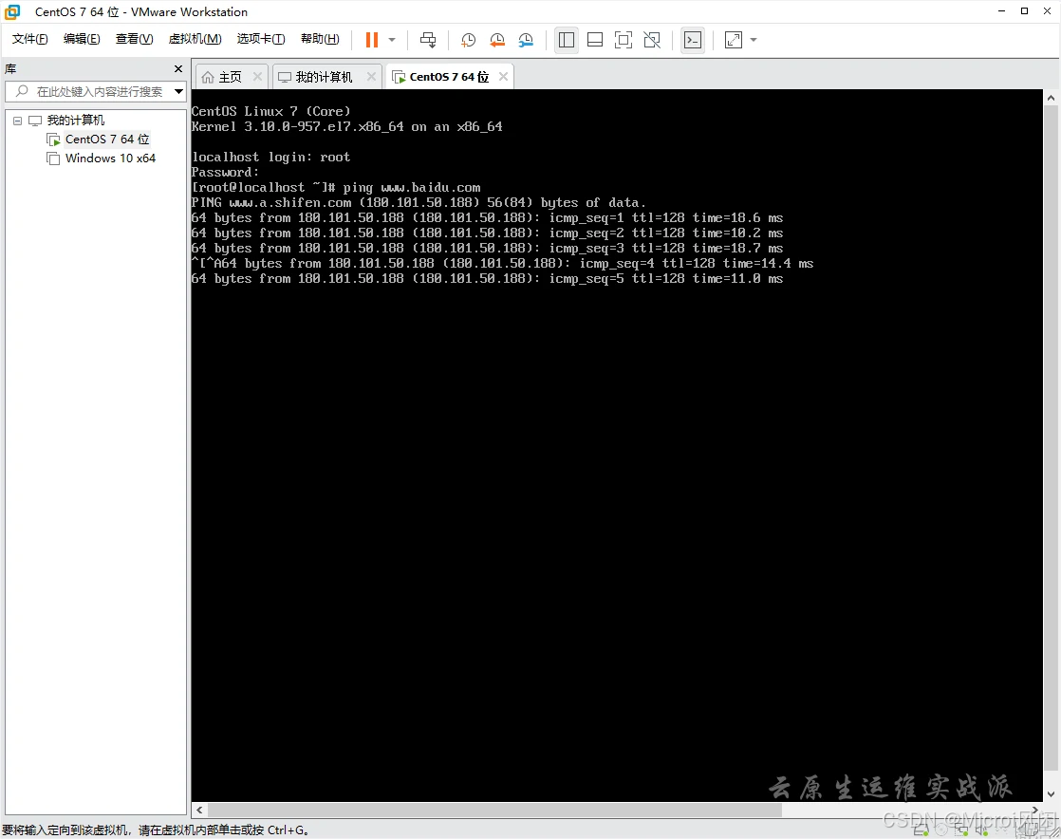Open the 查看(V) menu
The height and width of the screenshot is (839, 1061).
[x=134, y=39]
